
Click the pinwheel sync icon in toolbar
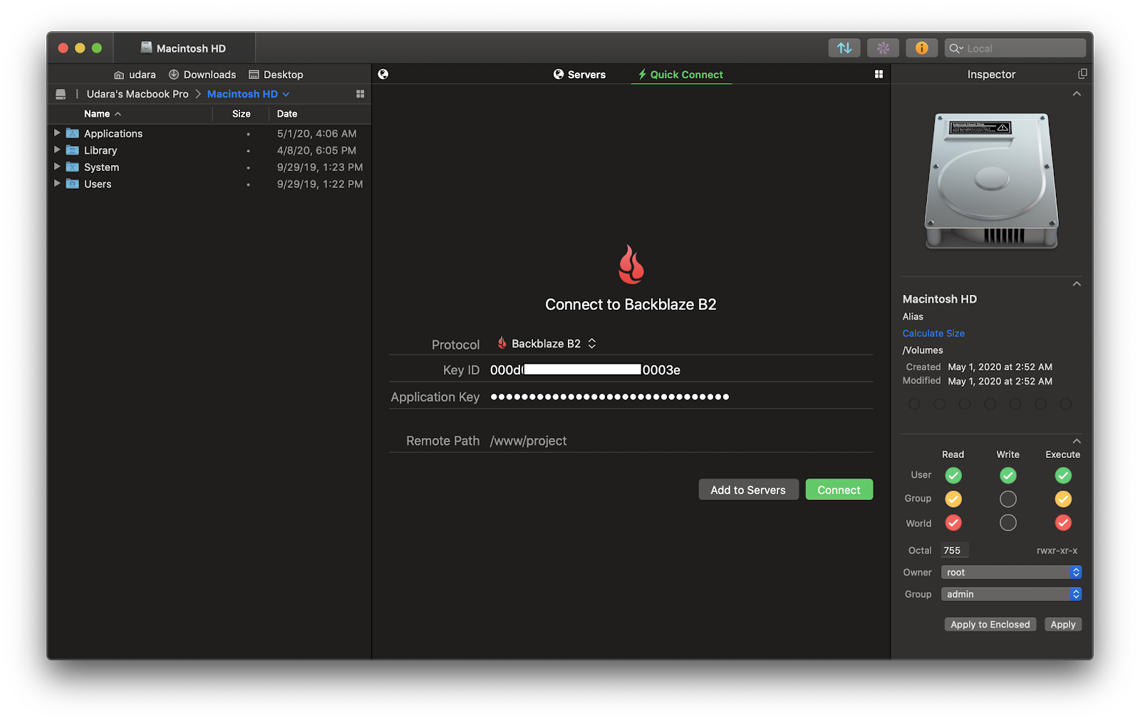pos(883,48)
